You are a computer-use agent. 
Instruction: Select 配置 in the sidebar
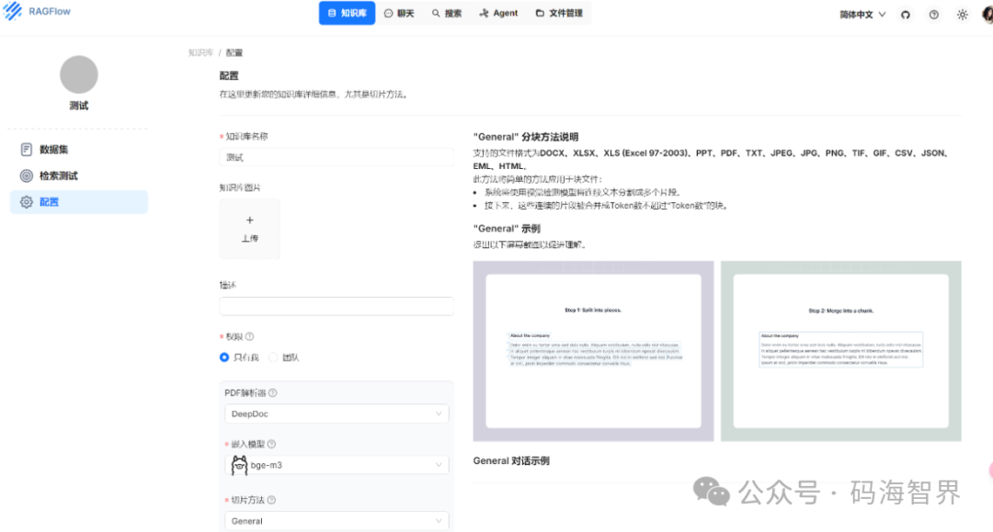tap(79, 202)
